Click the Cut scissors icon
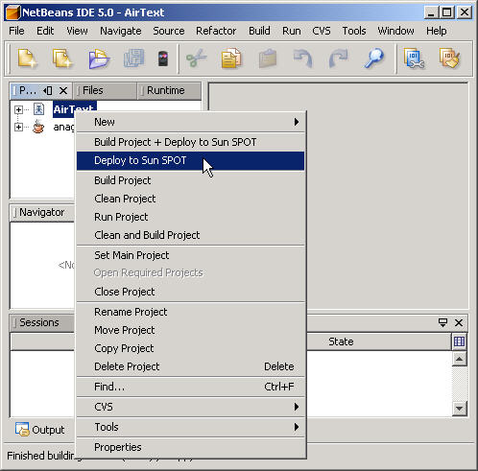Viewport: 478px width, 471px height. 196,59
